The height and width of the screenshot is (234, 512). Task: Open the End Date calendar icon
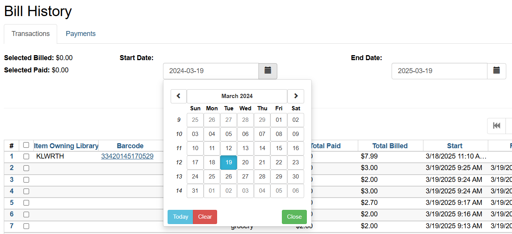coord(496,71)
